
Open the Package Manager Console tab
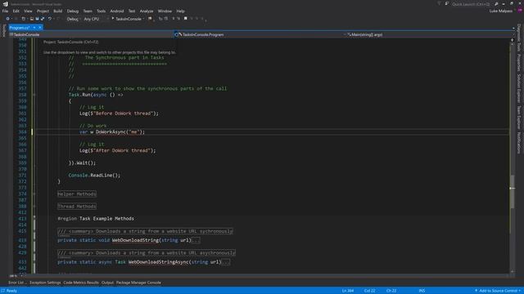pyautogui.click(x=138, y=283)
